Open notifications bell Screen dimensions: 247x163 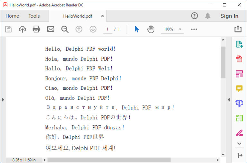(x=208, y=16)
